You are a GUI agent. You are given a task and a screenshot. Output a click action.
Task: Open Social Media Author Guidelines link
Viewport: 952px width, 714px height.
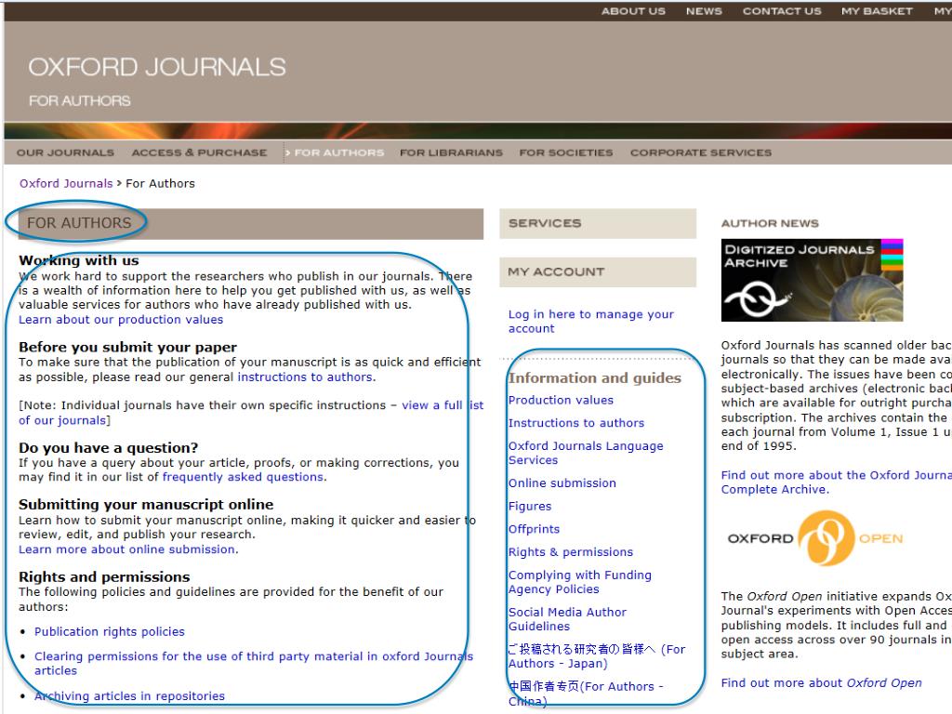tap(567, 619)
